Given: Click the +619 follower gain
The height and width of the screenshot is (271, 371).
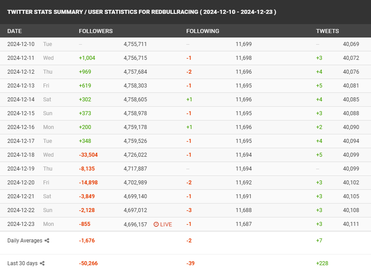Looking at the screenshot, I should click(85, 86).
